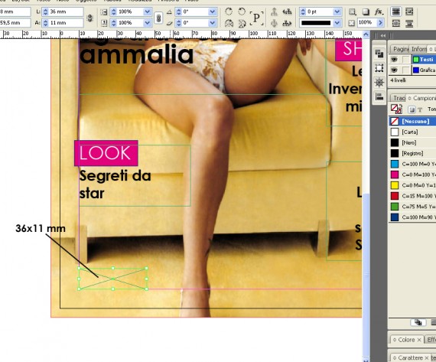Open the Transform panel icon in dock
This screenshot has height=362, width=436.
click(x=379, y=68)
